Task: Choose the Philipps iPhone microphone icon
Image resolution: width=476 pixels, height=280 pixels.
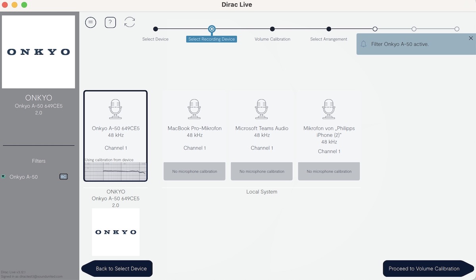Action: [329, 109]
